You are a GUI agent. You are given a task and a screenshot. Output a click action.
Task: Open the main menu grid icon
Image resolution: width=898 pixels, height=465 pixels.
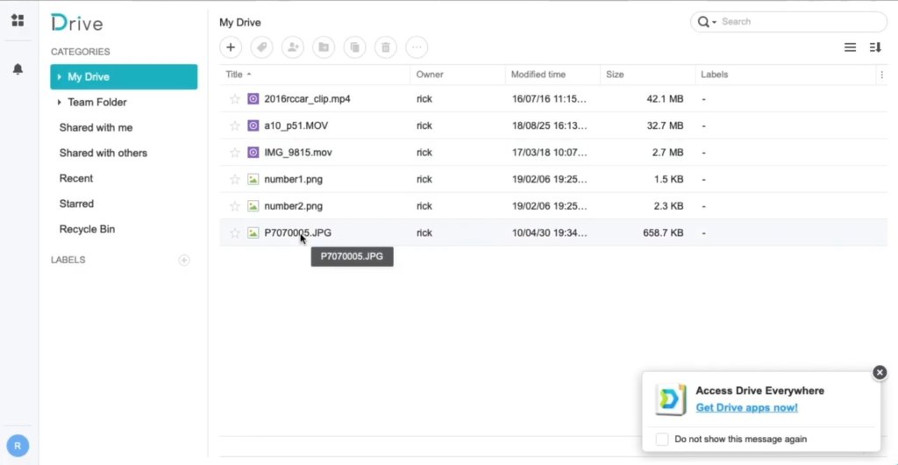[x=18, y=20]
